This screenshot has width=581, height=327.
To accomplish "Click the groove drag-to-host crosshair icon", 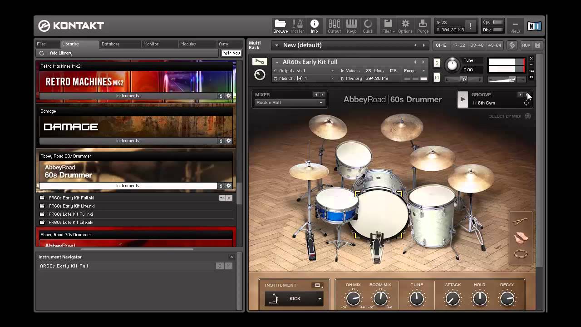I will (x=527, y=103).
